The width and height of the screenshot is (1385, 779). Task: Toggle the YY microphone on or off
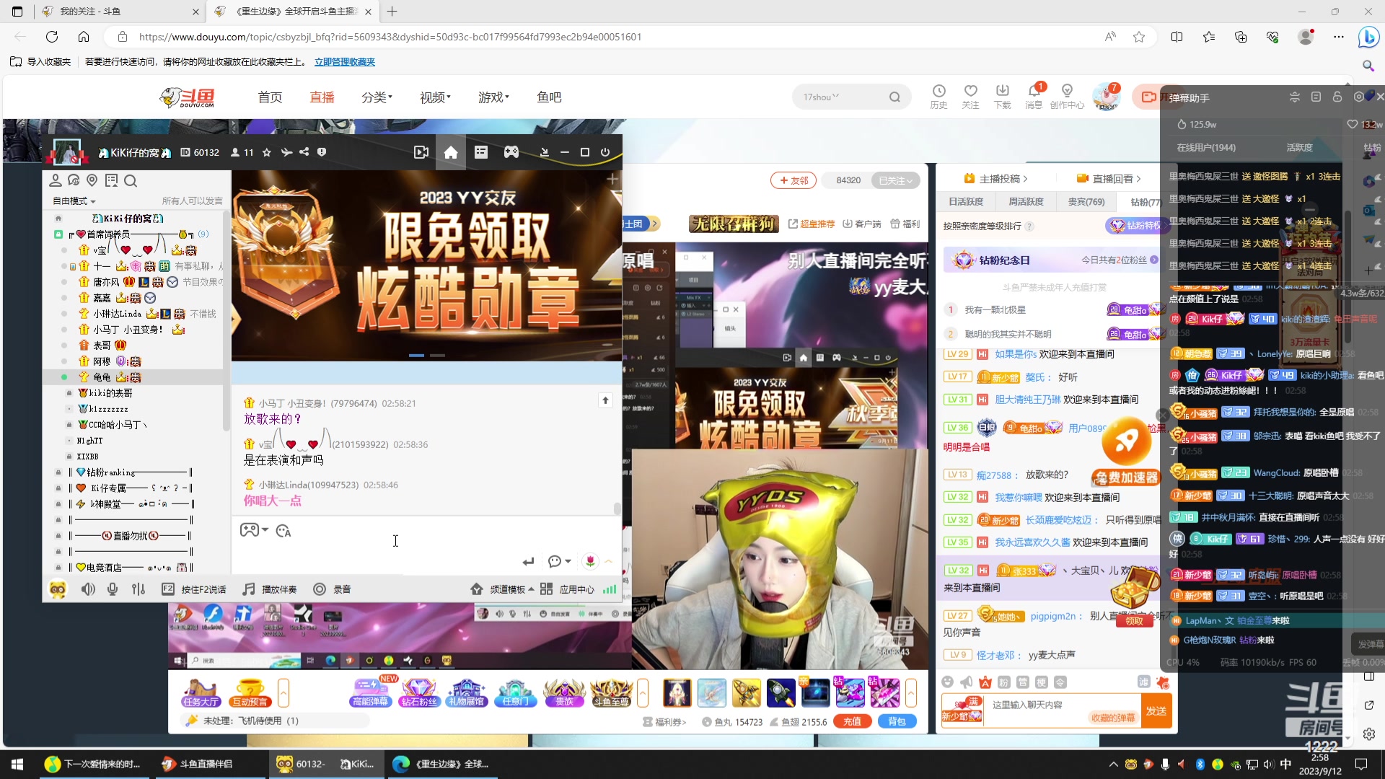click(113, 589)
